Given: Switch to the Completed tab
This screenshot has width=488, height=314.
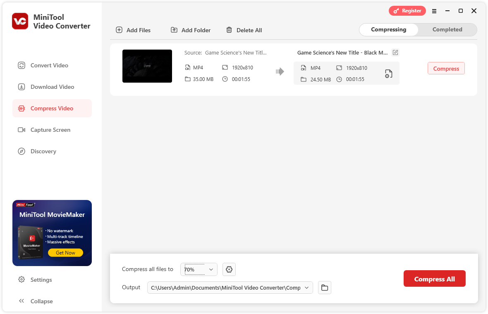Looking at the screenshot, I should (x=447, y=30).
